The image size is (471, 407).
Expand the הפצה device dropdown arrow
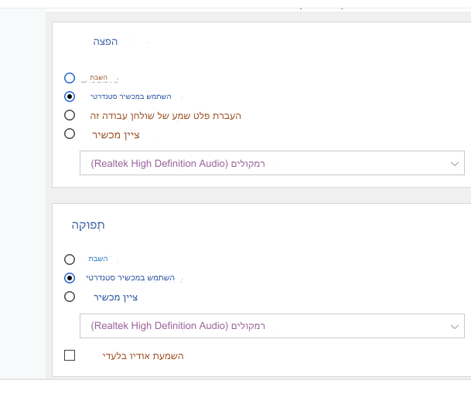(x=453, y=164)
